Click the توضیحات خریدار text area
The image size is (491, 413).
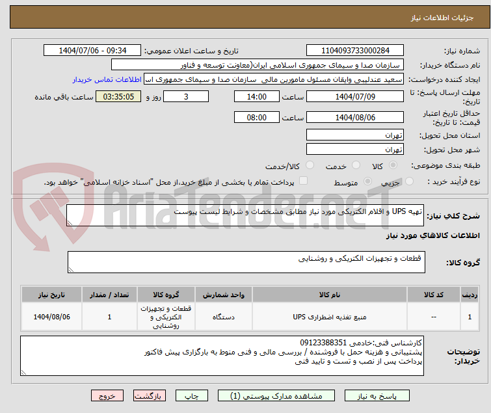[x=222, y=356]
